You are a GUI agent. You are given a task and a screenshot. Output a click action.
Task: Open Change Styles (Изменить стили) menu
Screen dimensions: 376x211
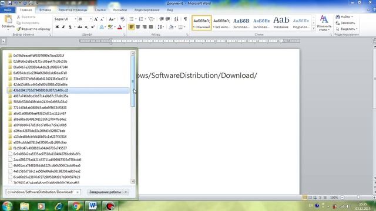pyautogui.click(x=324, y=23)
